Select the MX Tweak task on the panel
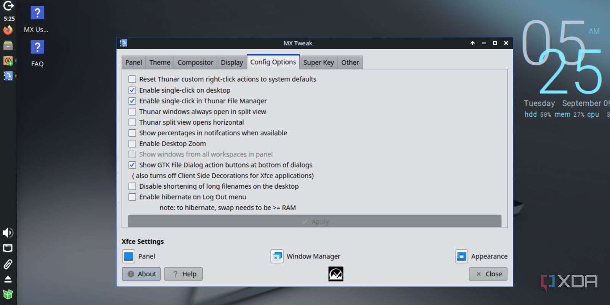 [8, 75]
